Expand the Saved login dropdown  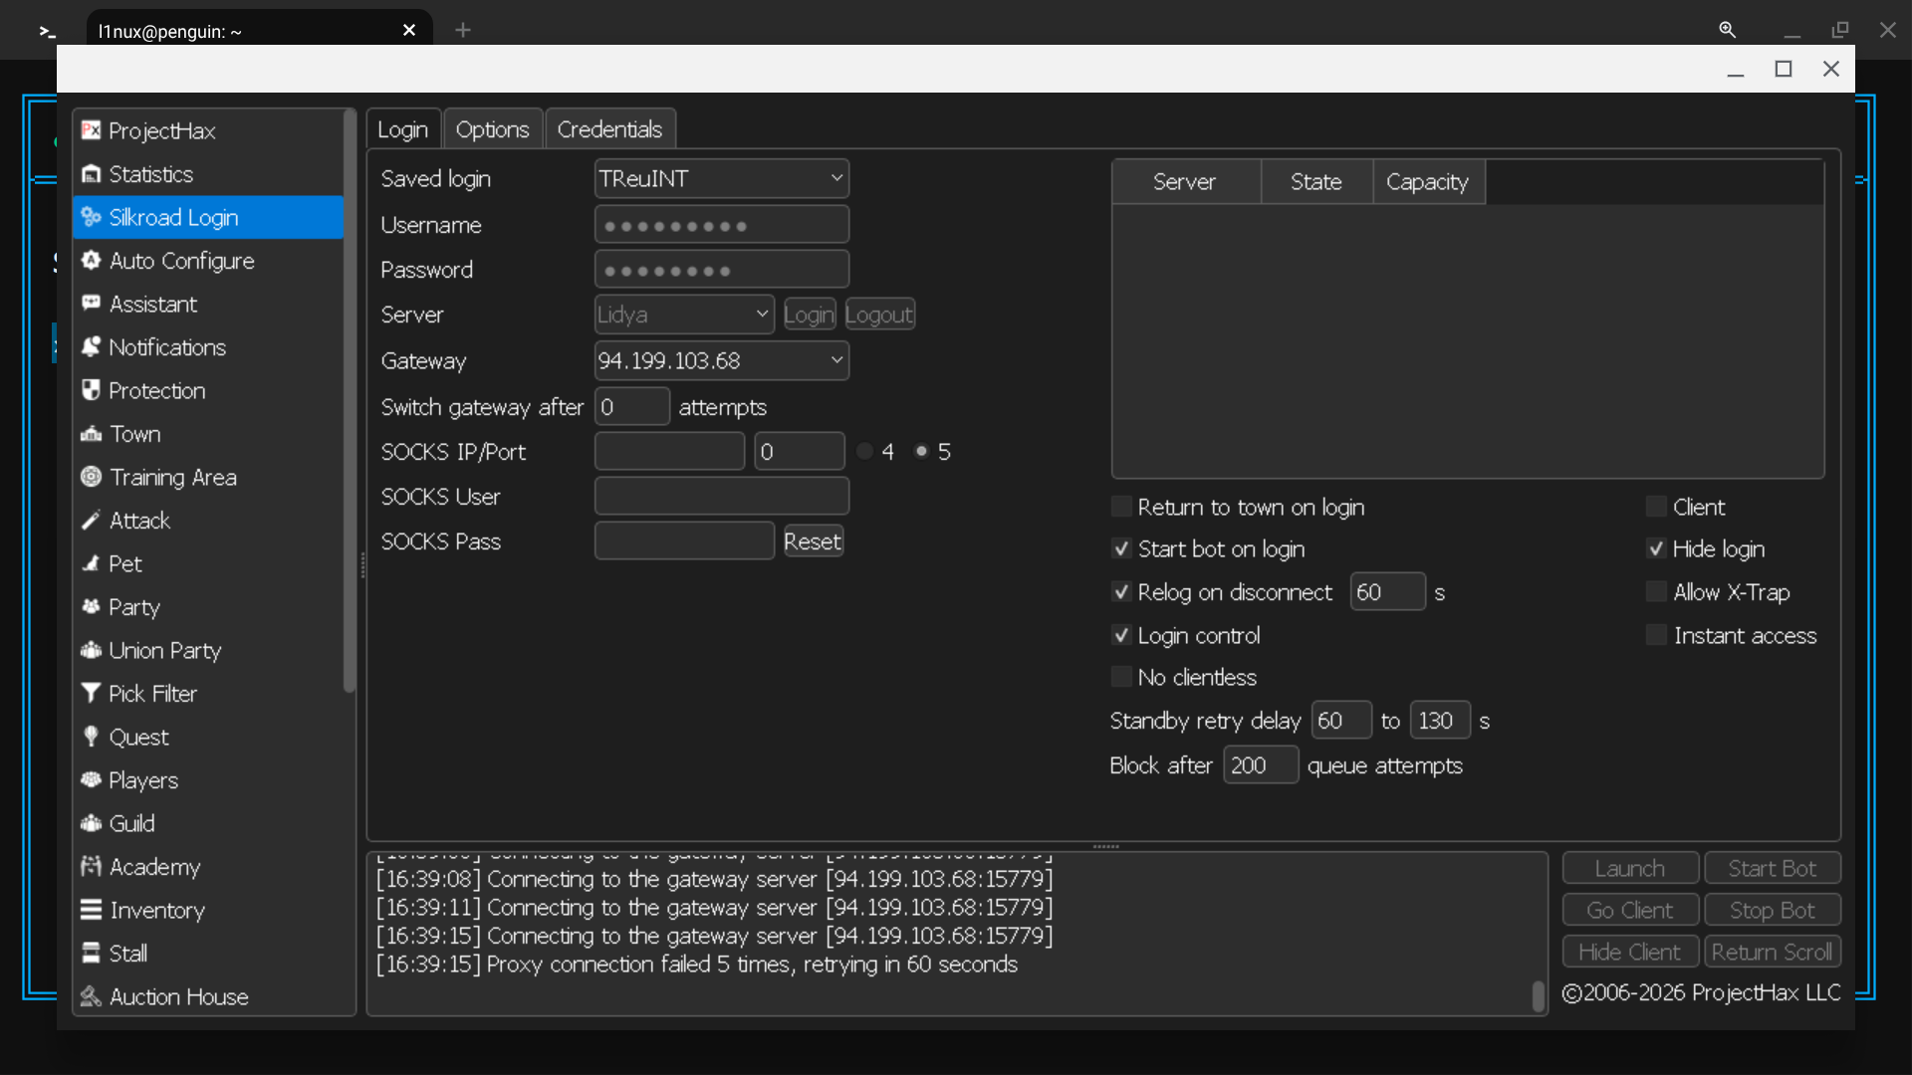(722, 179)
